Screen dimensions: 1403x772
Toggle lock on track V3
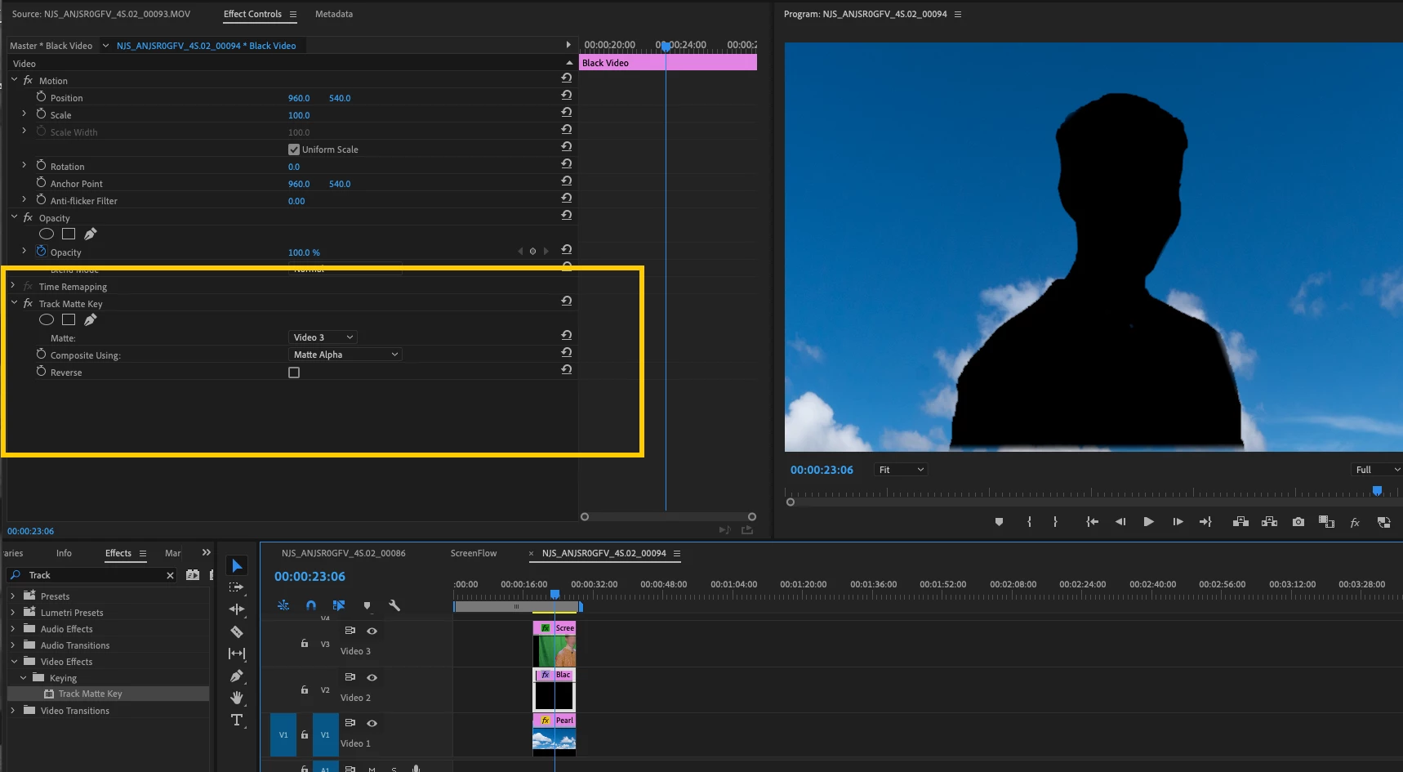pos(305,644)
